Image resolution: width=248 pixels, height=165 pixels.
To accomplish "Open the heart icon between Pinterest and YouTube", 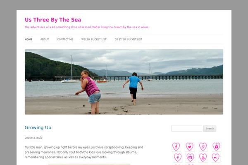I will [x=190, y=158].
